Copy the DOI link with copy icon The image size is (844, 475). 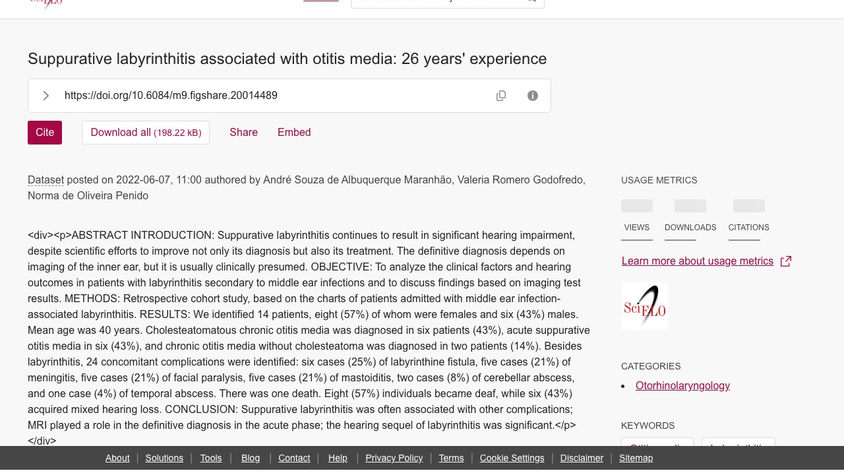coord(501,96)
